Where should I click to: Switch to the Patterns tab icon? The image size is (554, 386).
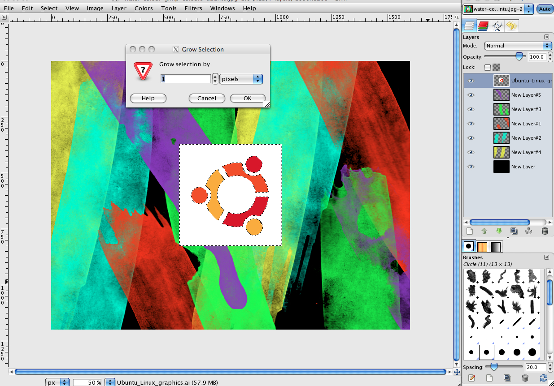click(x=482, y=246)
